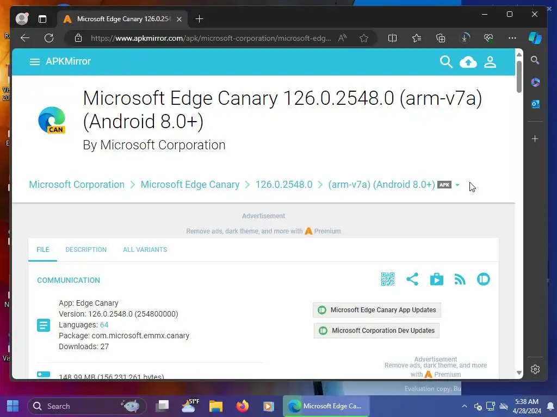Click the page vertical scrollbar thumb

(519, 77)
